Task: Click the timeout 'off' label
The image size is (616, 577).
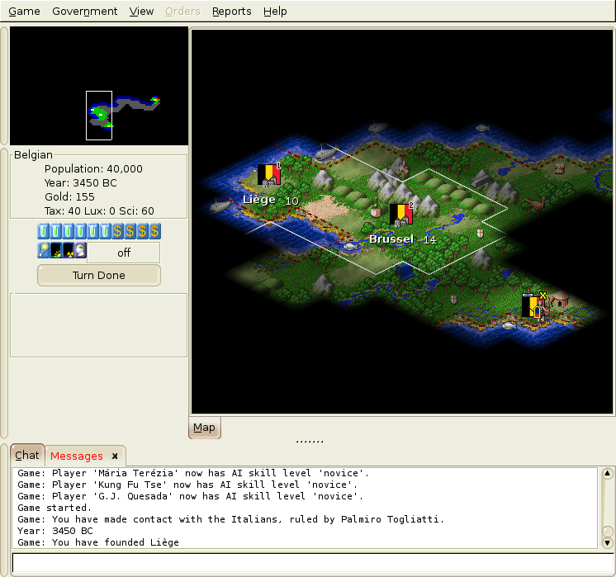Action: 124,253
